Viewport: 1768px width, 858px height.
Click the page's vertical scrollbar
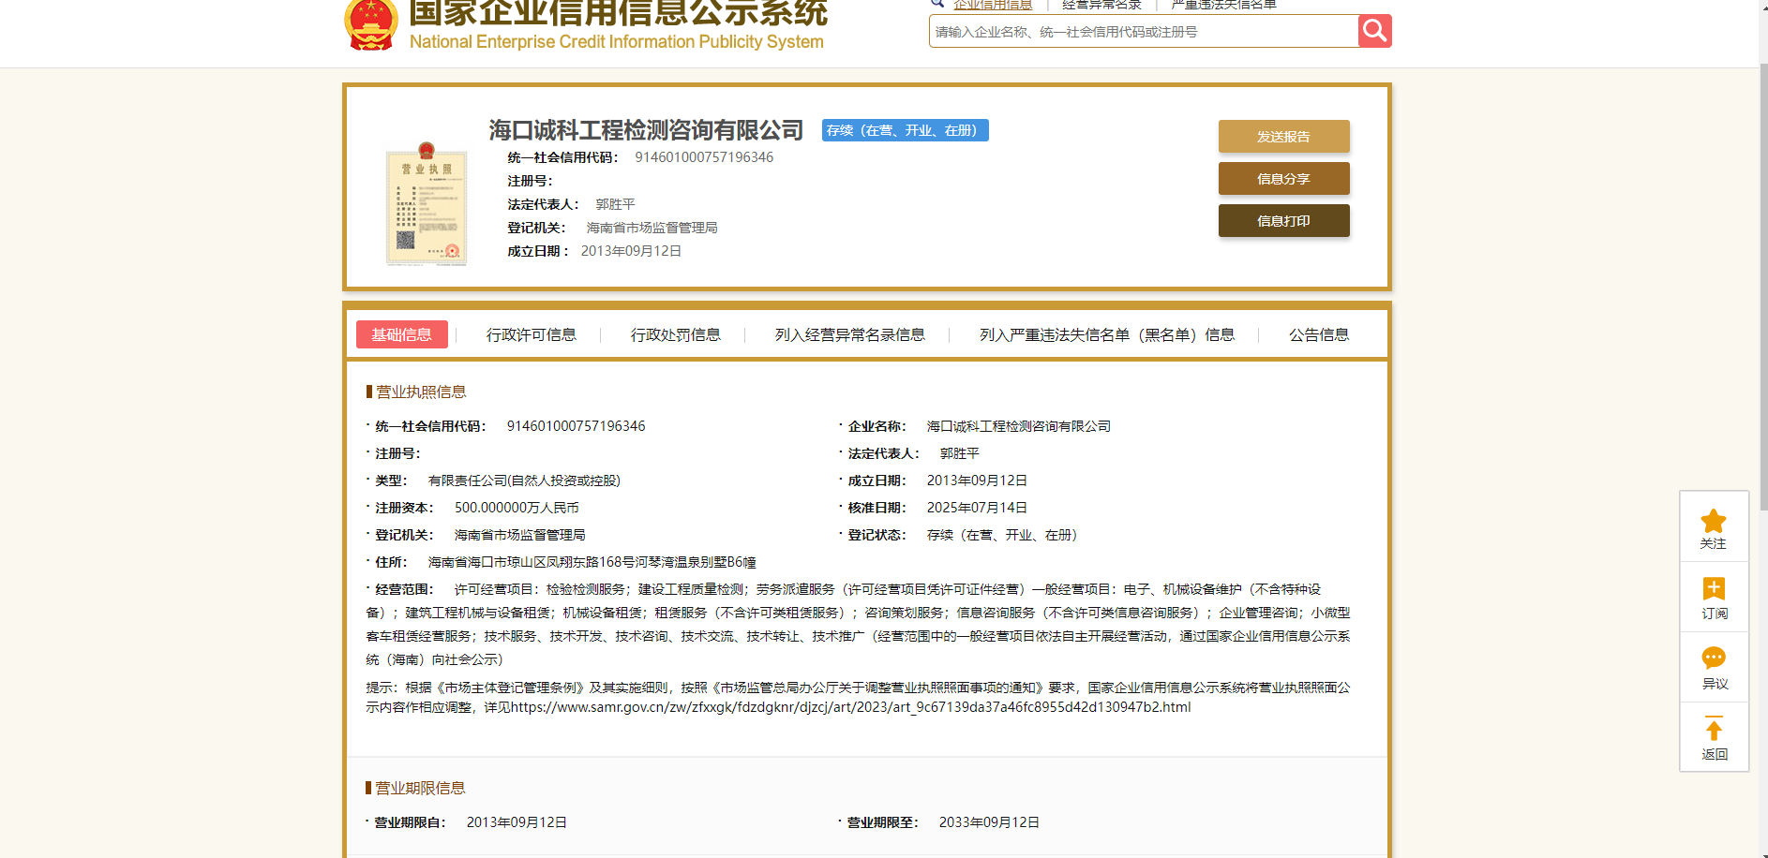point(1762,281)
